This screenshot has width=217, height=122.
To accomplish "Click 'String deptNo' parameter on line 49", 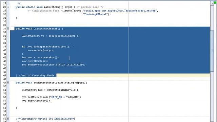I will 74,83.
